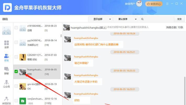
Task: Click the app logo icon in title bar
Action: [x=7, y=8]
